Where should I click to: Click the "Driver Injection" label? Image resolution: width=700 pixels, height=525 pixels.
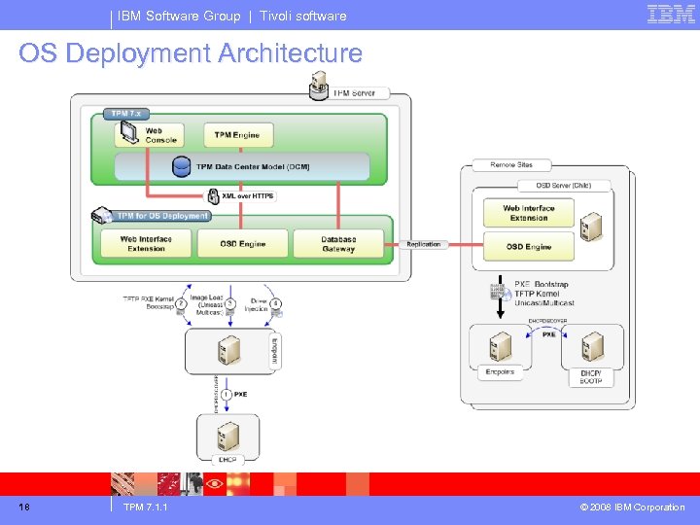click(257, 305)
